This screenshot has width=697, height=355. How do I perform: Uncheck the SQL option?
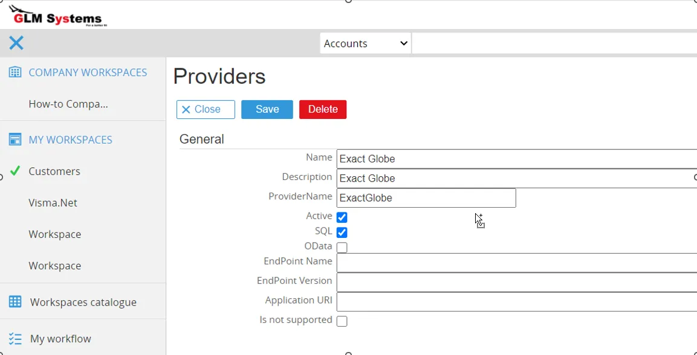pyautogui.click(x=342, y=231)
